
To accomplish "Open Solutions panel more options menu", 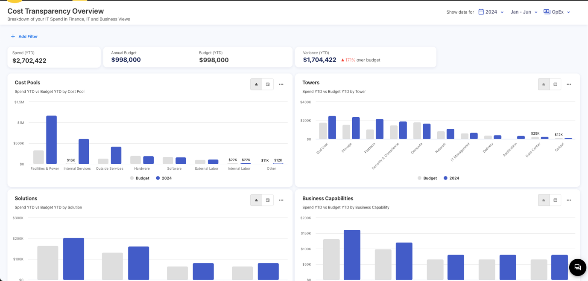I will 281,200.
